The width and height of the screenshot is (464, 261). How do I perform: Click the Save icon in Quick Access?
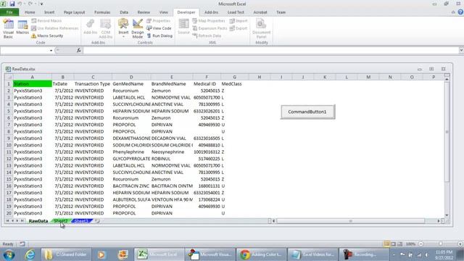12,4
